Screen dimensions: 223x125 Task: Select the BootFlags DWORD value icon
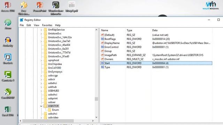click(102, 39)
